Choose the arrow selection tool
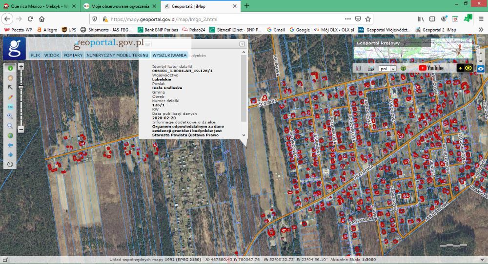Viewport: 488px width, 264px height. (10, 87)
